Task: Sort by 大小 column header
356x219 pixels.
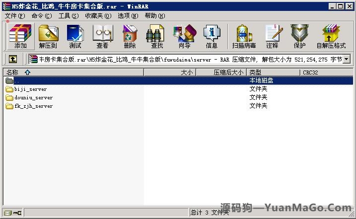Action: pos(170,73)
